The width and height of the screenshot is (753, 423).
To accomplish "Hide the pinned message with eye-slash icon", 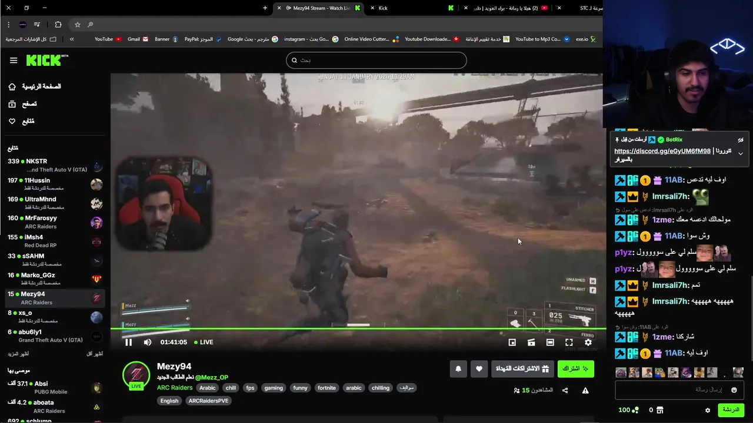I will pyautogui.click(x=741, y=140).
